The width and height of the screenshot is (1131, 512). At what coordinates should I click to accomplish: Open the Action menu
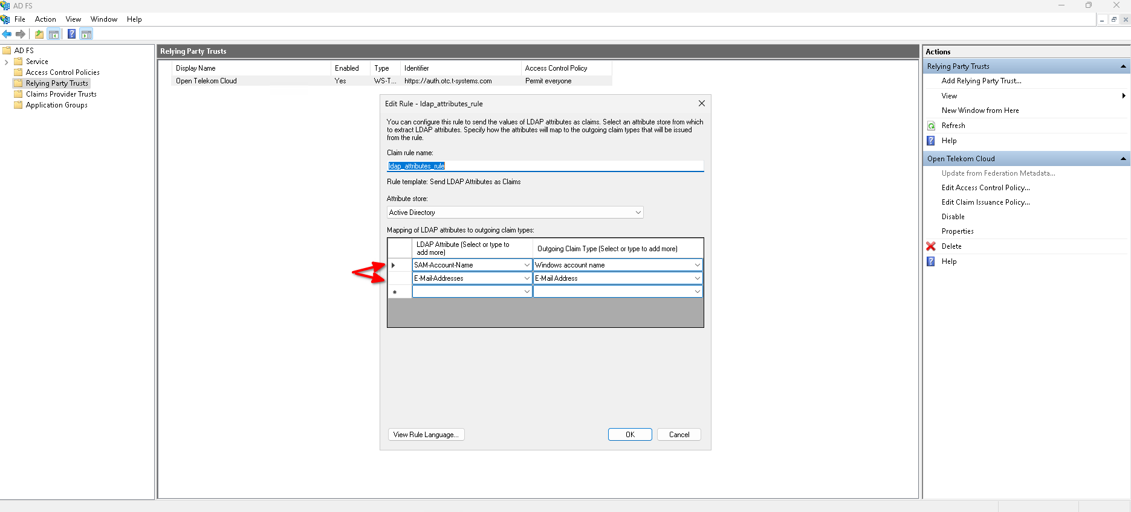pos(45,19)
